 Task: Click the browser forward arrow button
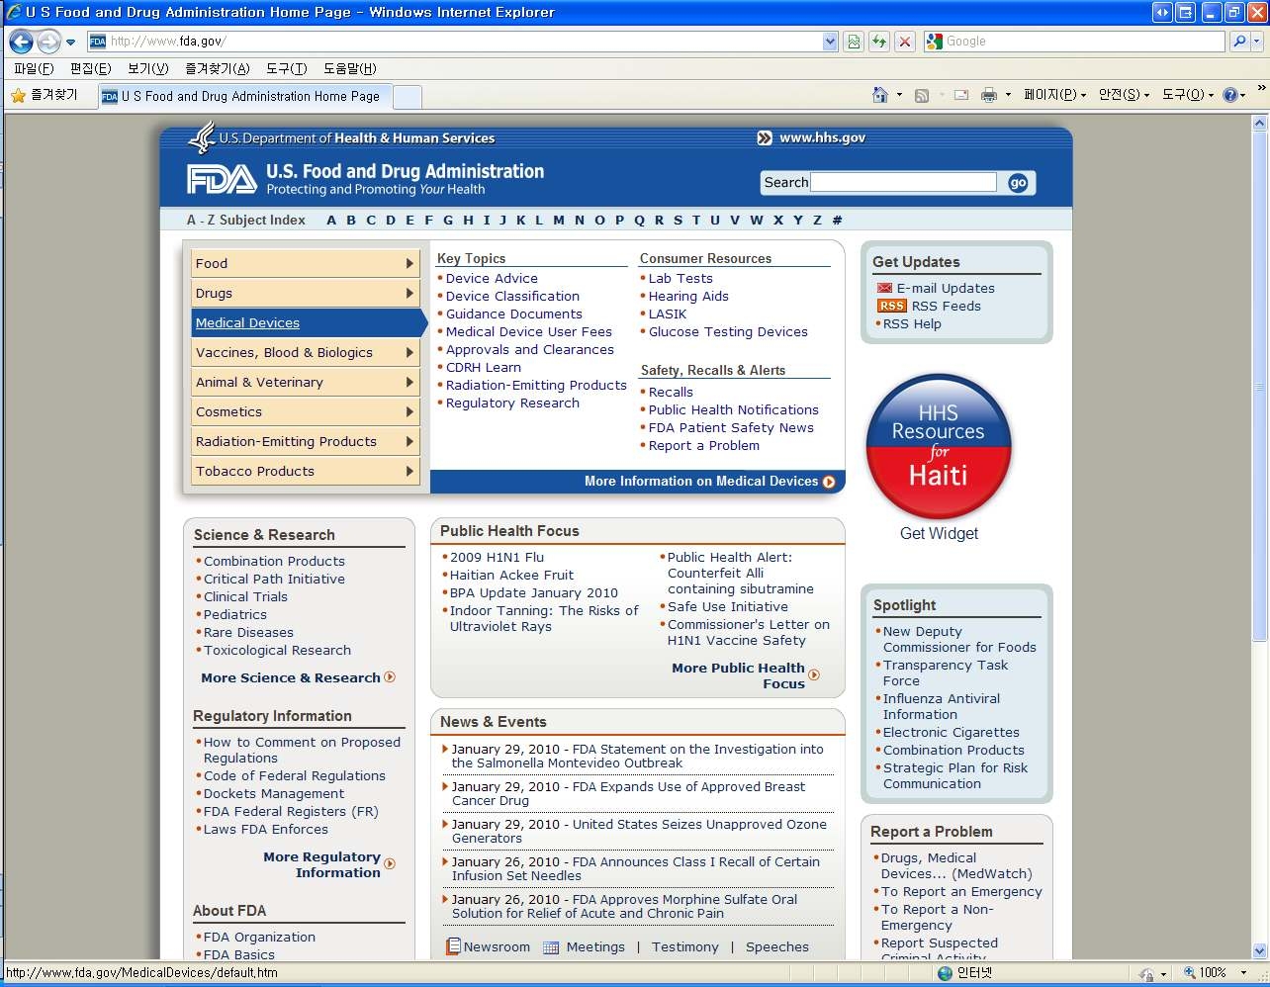coord(48,42)
